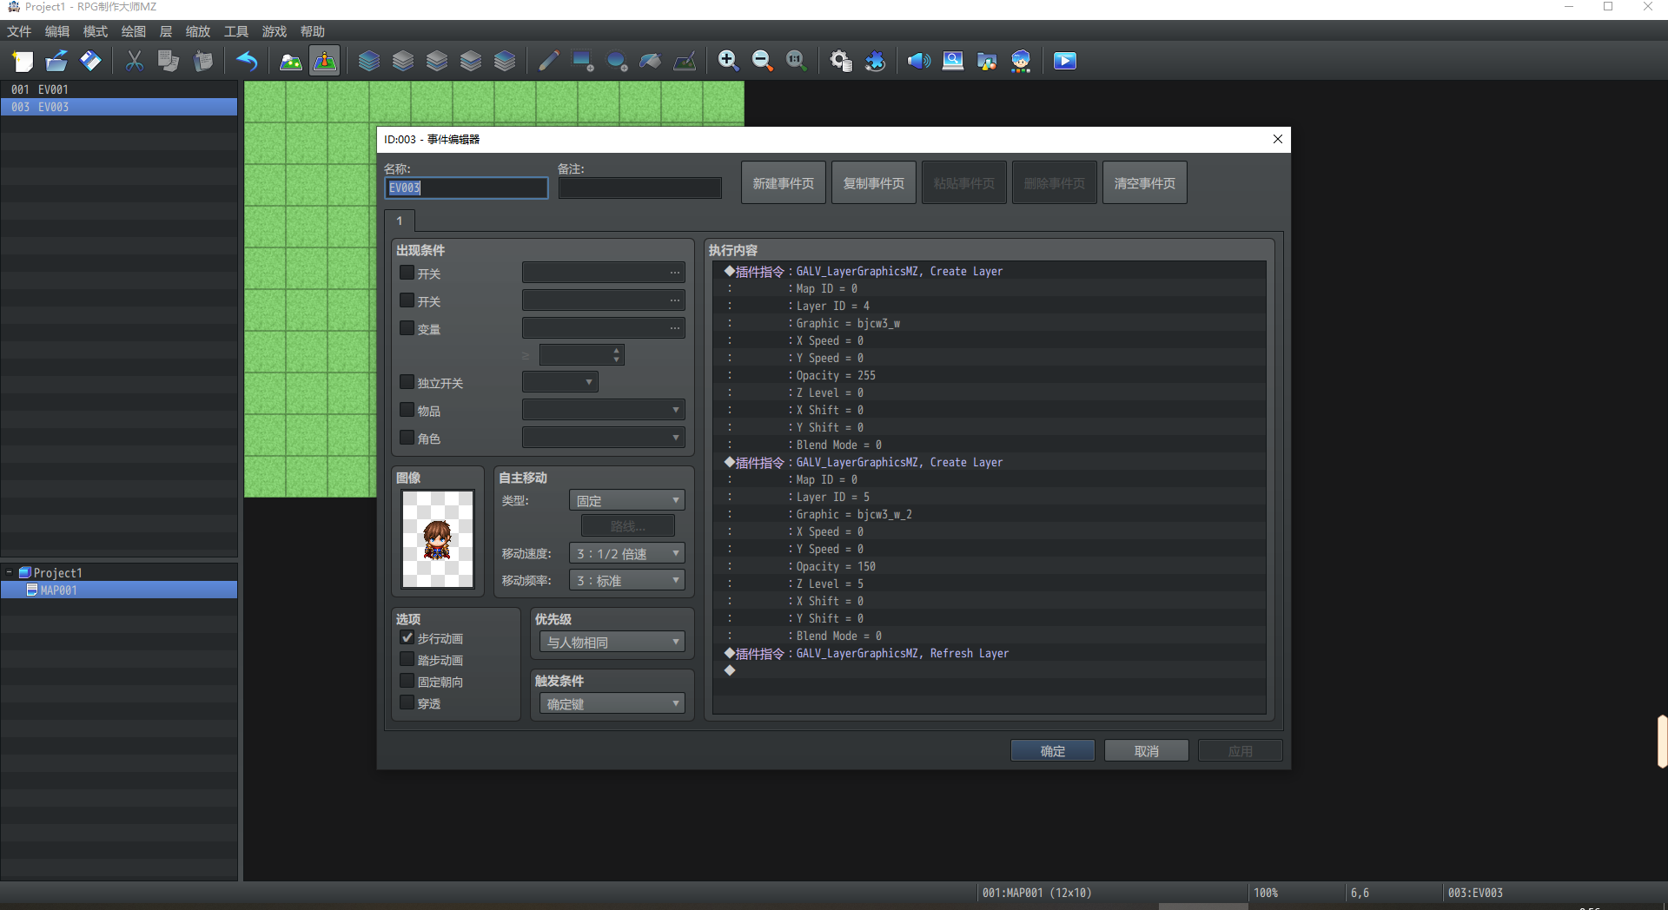
Task: Expand the 触发条件 确定键 dropdown
Action: [x=612, y=704]
